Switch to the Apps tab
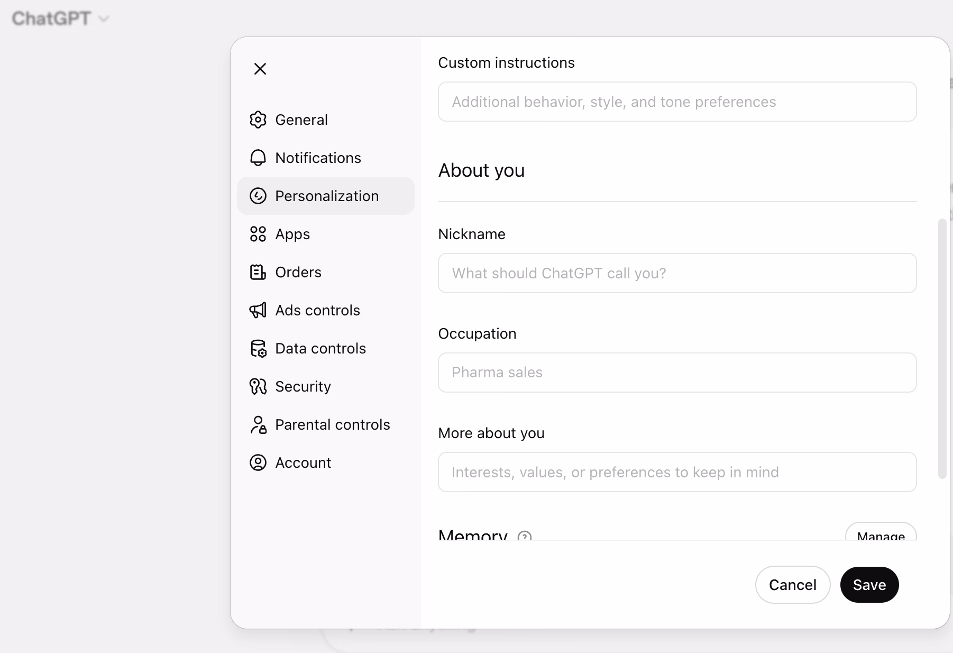 tap(326, 234)
